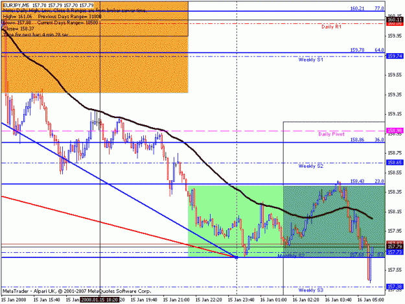Click the '15 Jan 21:00' time axis label
Viewport: 405px width, 304px height.
coord(176,300)
